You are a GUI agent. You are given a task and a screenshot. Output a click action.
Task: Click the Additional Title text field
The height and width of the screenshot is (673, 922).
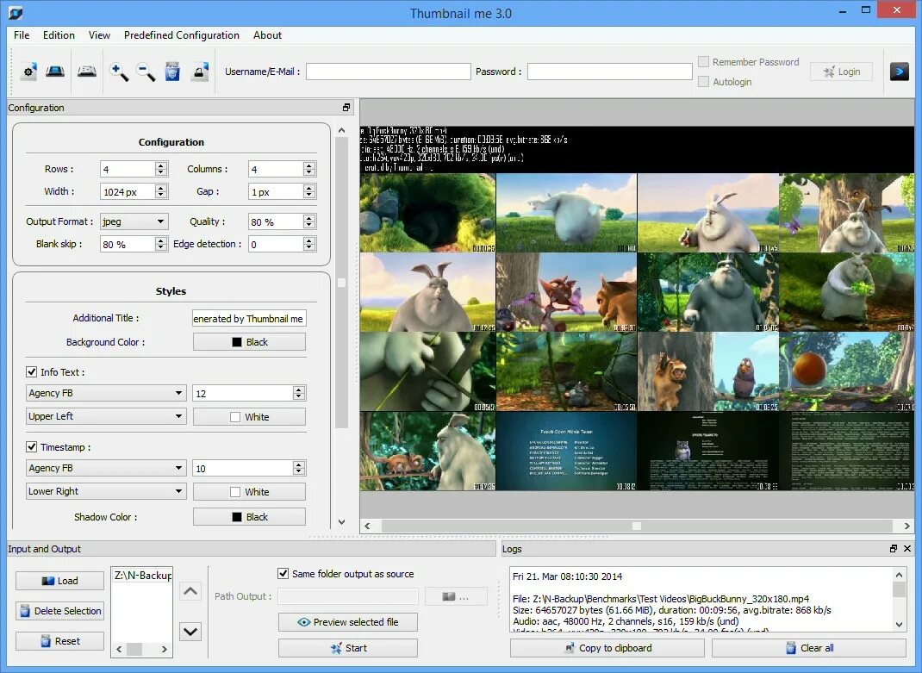(x=249, y=319)
